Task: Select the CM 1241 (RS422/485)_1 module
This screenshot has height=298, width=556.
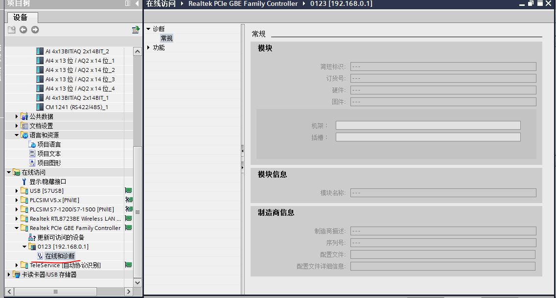Action: point(76,107)
